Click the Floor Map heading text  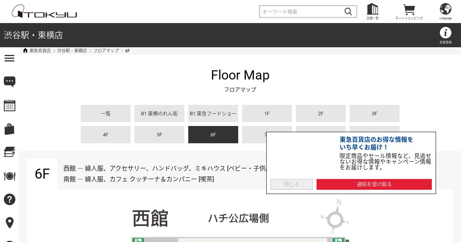click(x=240, y=75)
